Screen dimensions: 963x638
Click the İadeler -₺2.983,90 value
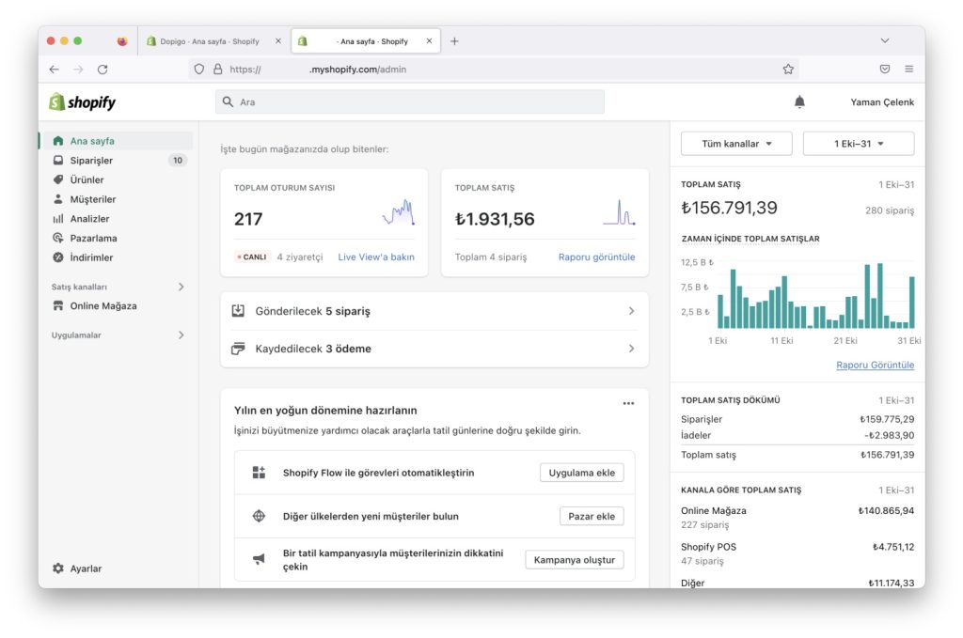point(889,435)
